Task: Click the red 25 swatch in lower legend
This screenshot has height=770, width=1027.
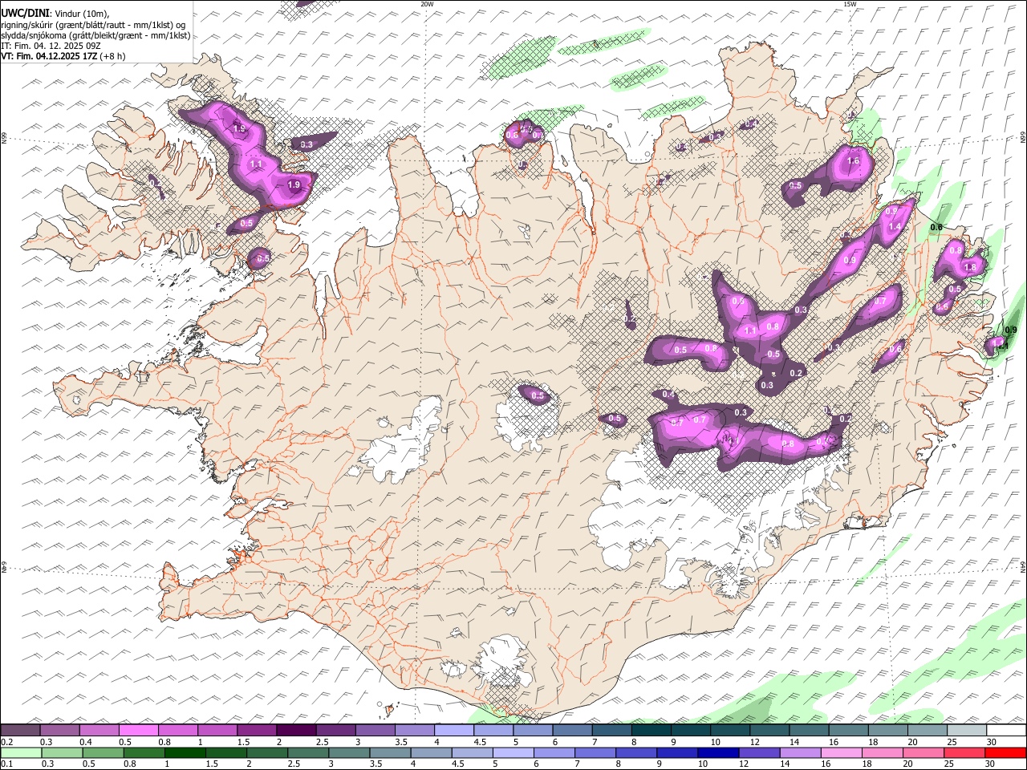Action: coord(964,752)
